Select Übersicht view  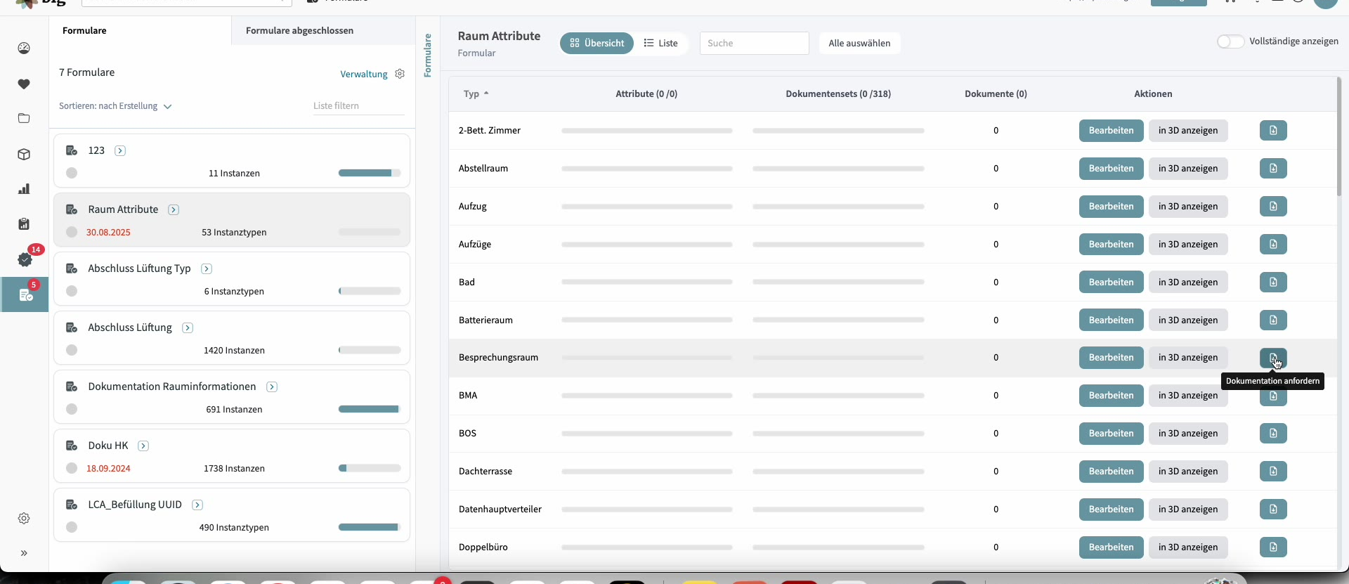597,43
